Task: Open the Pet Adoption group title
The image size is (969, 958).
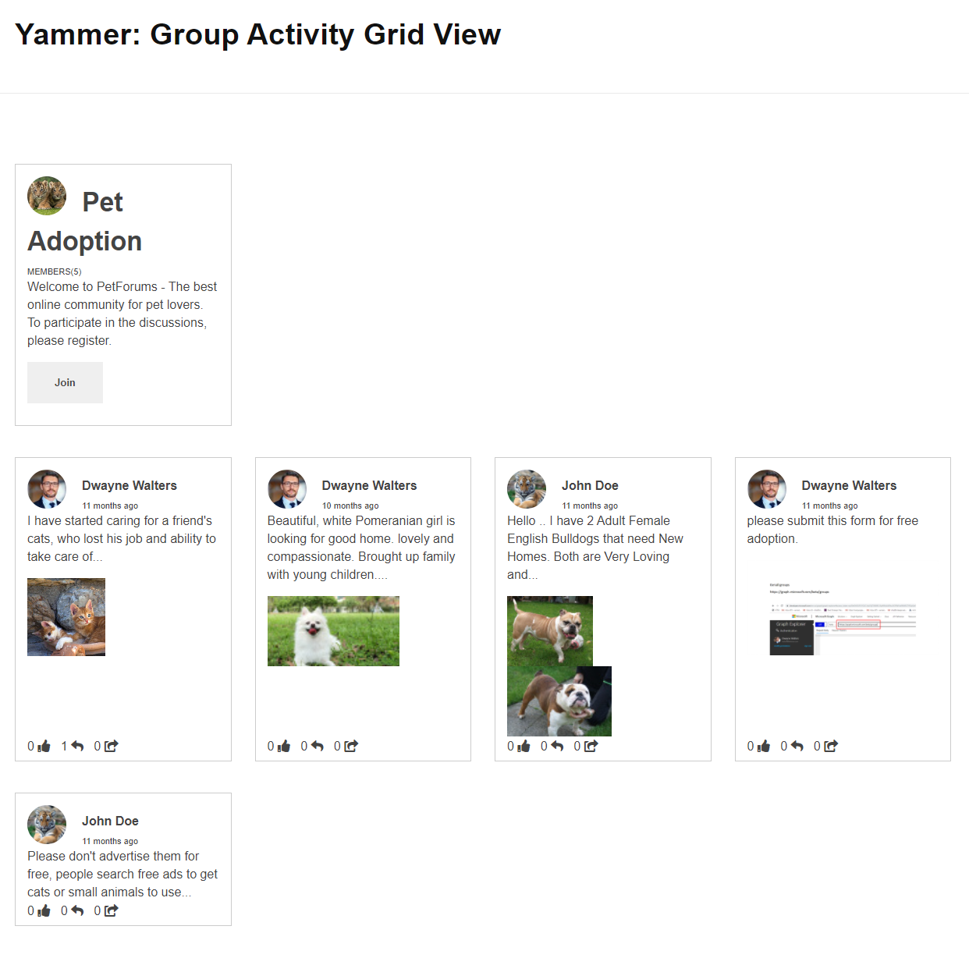Action: (85, 222)
